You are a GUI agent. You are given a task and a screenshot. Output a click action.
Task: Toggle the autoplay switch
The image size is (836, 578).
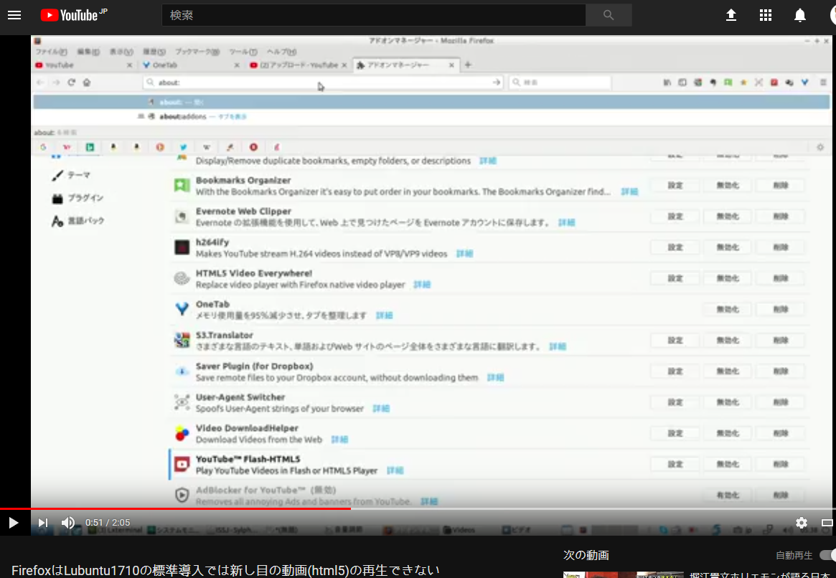(827, 555)
